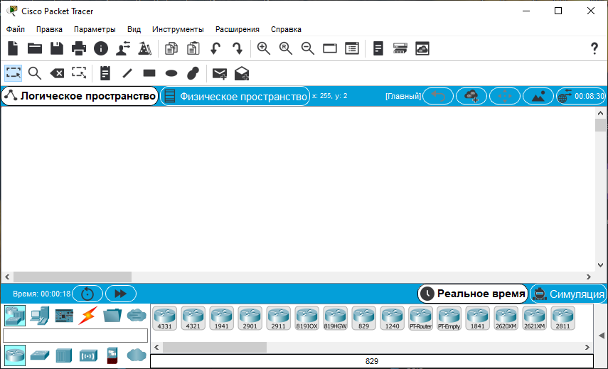Screen dimensions: 608x369
Task: Add a simple PDU envelope
Action: (220, 73)
